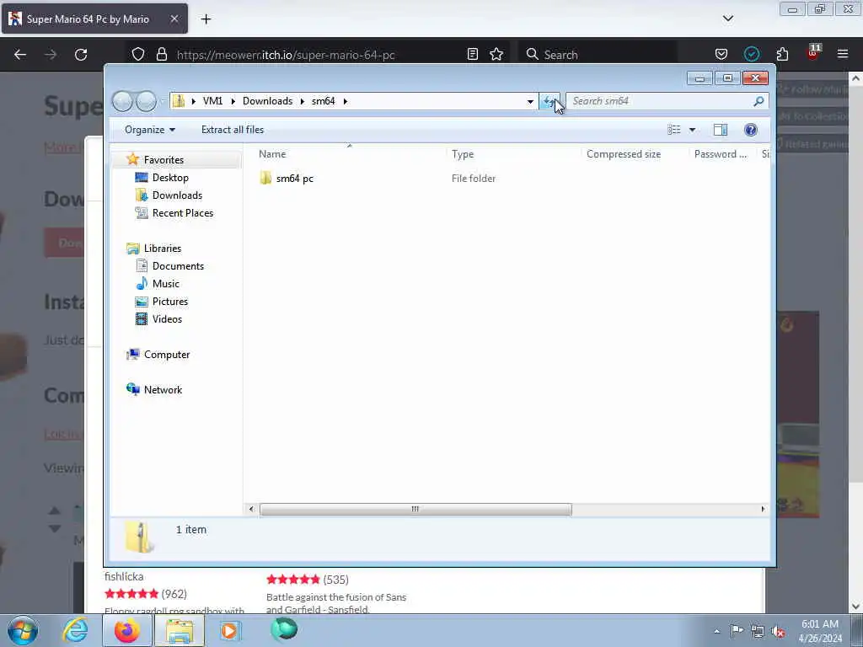This screenshot has height=647, width=863.
Task: Open the view options dropdown arrow
Action: [693, 130]
